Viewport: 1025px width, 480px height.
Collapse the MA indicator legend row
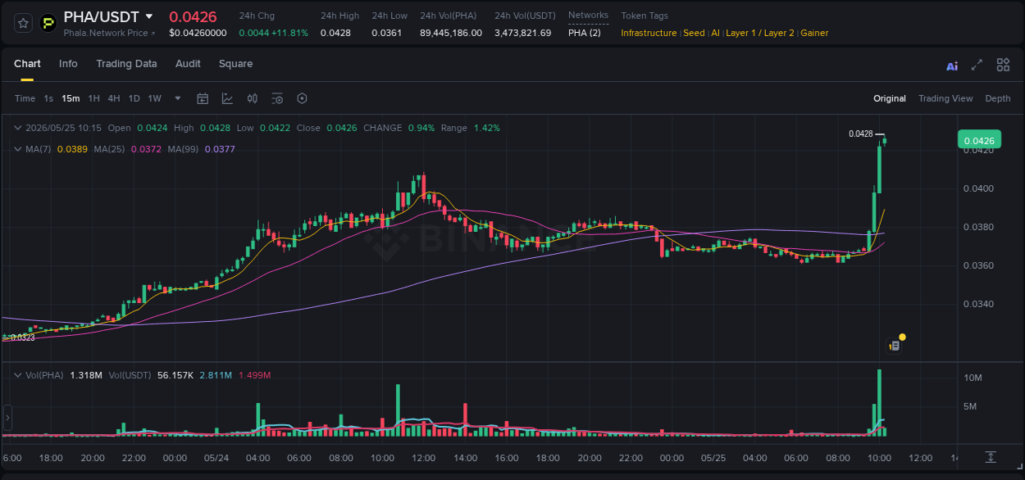[18, 149]
